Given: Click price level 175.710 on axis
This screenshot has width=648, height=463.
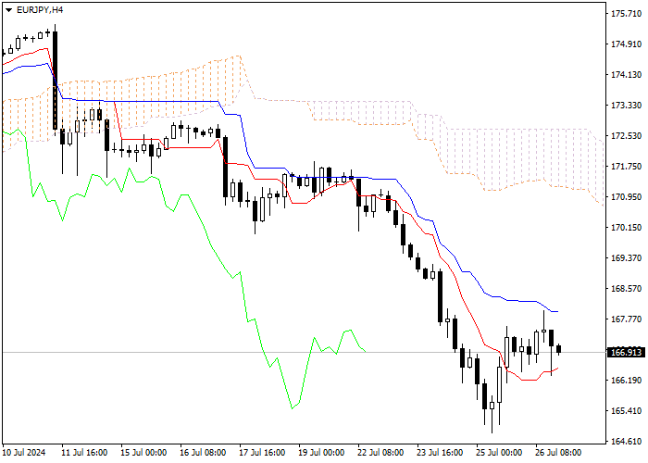Looking at the screenshot, I should [626, 14].
